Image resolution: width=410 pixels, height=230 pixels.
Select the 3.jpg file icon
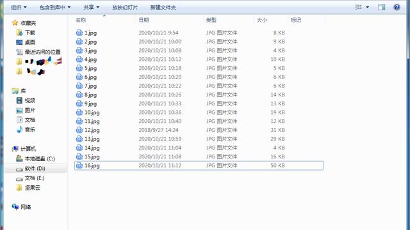[79, 50]
